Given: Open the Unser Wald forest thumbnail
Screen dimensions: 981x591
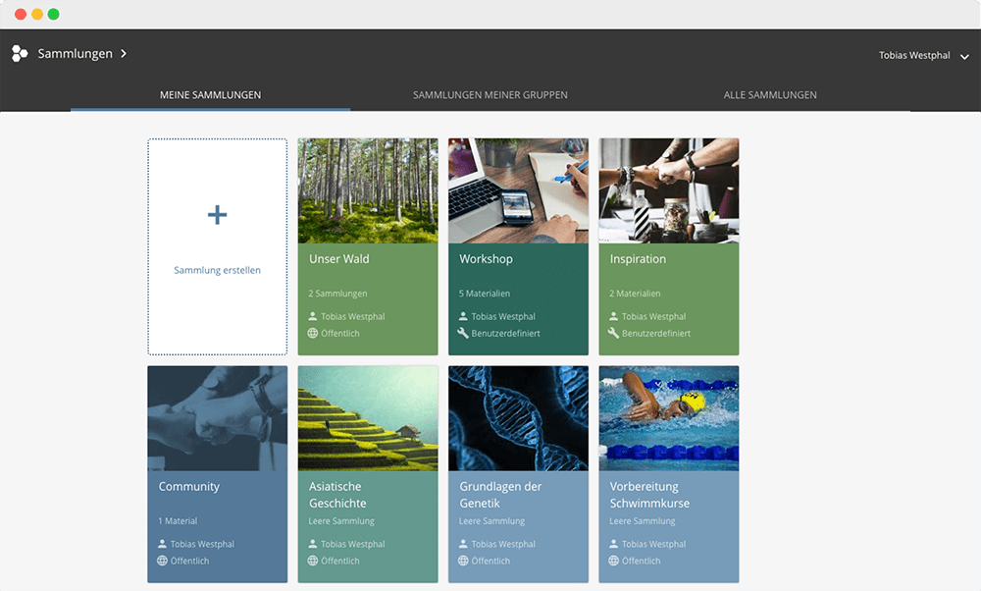Looking at the screenshot, I should pyautogui.click(x=368, y=190).
